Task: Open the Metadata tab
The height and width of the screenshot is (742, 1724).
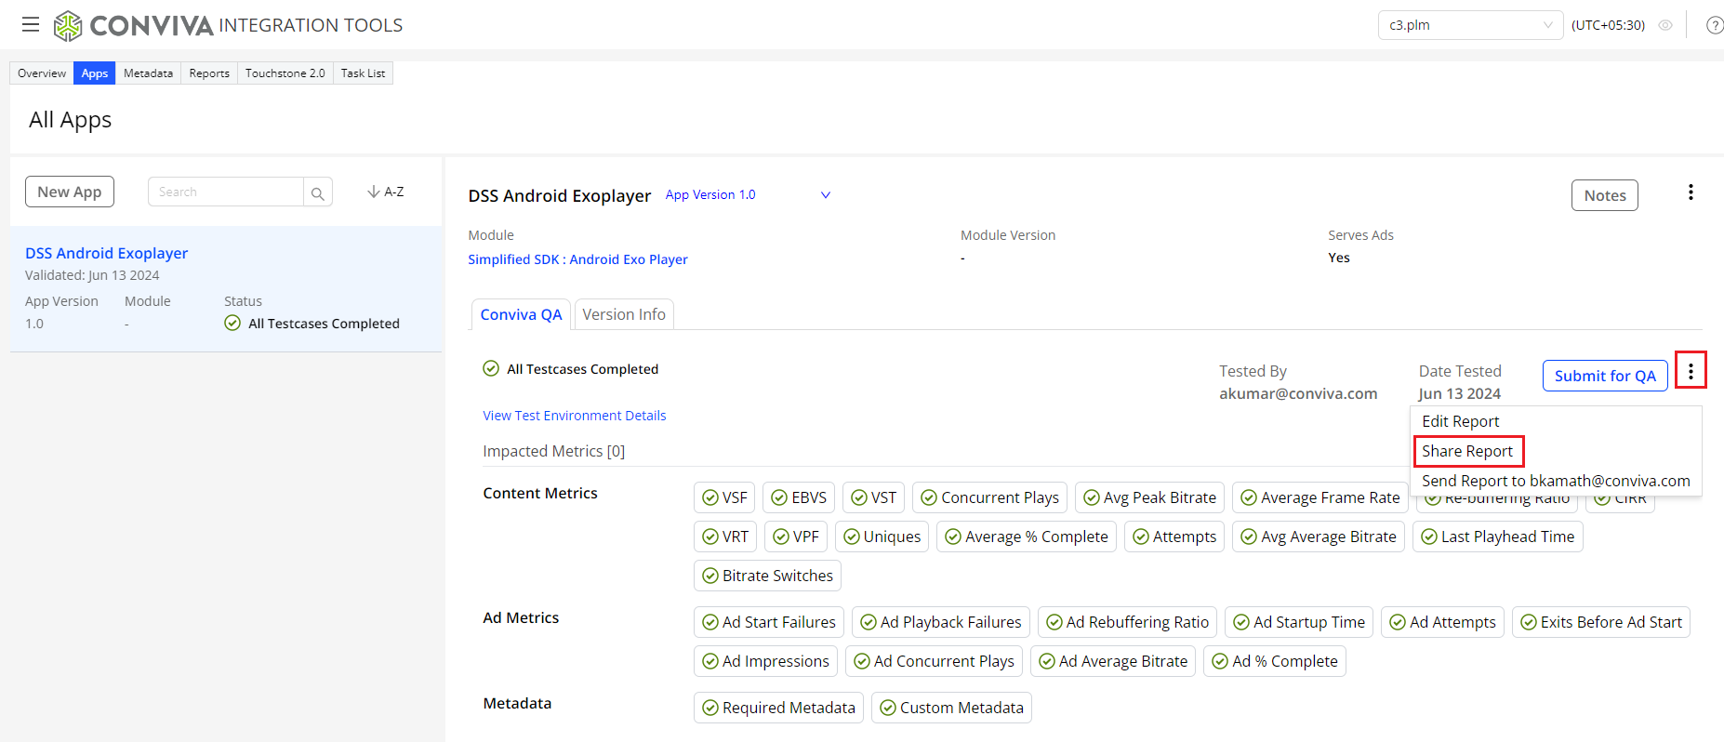Action: (148, 73)
